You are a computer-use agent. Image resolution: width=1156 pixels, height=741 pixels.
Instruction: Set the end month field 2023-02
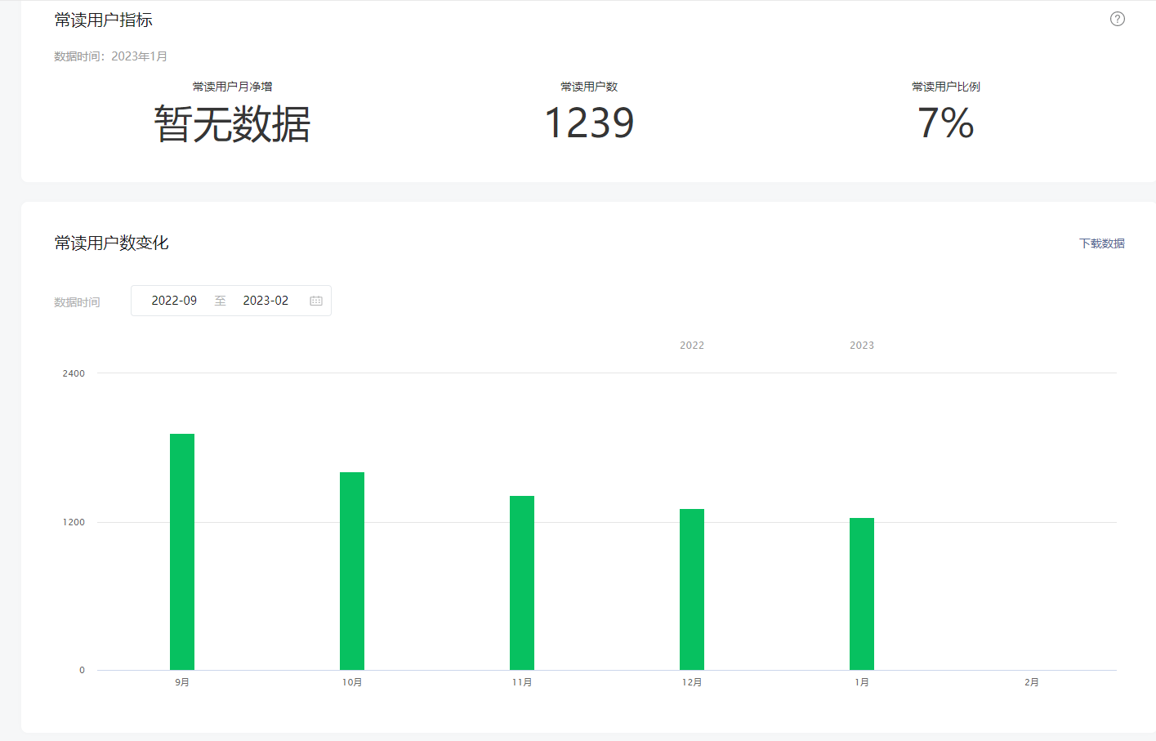(x=266, y=301)
